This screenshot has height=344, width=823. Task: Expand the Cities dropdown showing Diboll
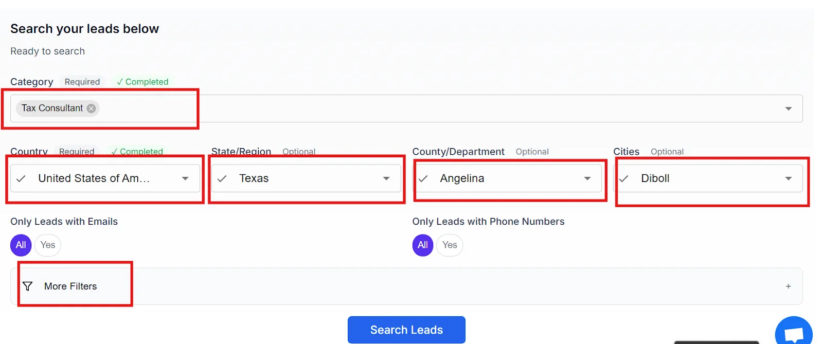[788, 178]
